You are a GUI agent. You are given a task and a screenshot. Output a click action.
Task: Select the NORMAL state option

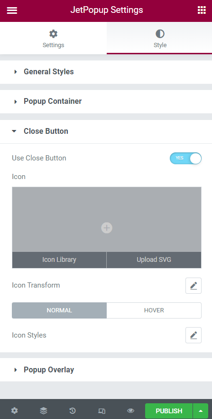(59, 310)
